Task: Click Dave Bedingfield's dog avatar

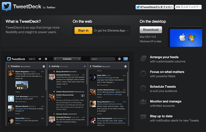Action: (93, 120)
